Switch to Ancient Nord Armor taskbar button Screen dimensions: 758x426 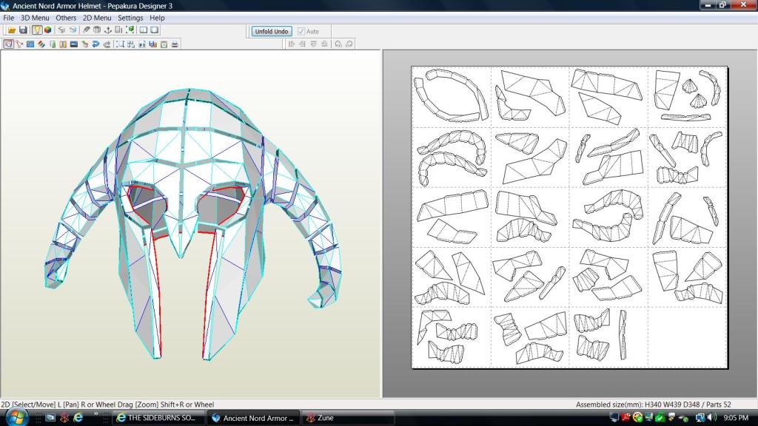(x=253, y=418)
